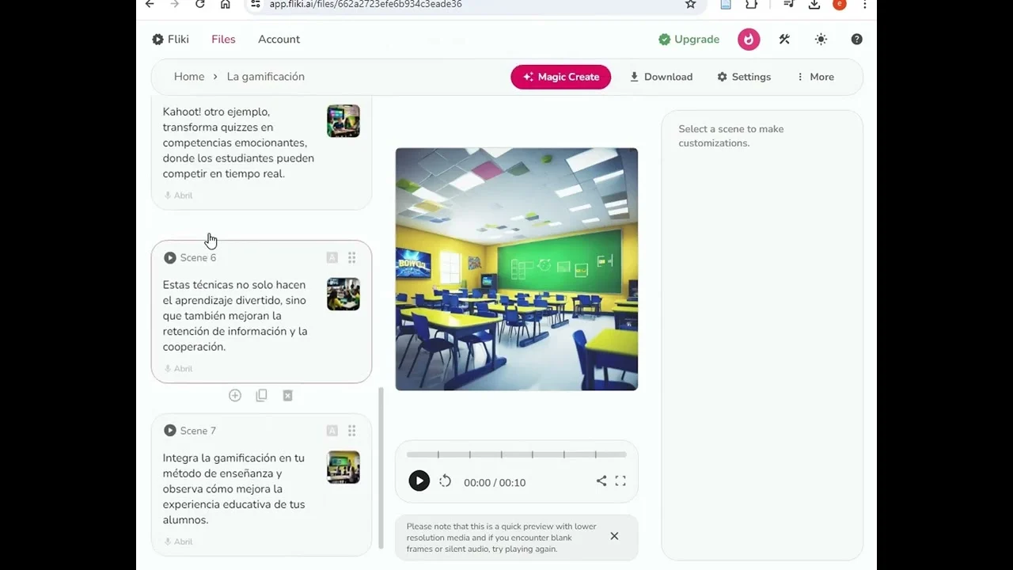Open the tools wrench icon in header
This screenshot has height=570, width=1013.
[x=784, y=40]
